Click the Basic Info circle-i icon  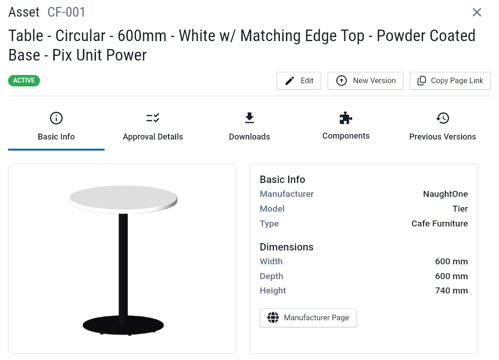(56, 118)
